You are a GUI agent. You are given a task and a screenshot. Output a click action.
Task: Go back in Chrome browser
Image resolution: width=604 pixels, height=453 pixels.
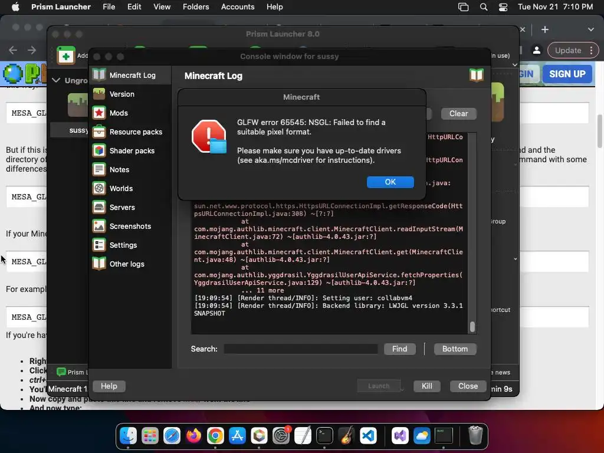13,50
